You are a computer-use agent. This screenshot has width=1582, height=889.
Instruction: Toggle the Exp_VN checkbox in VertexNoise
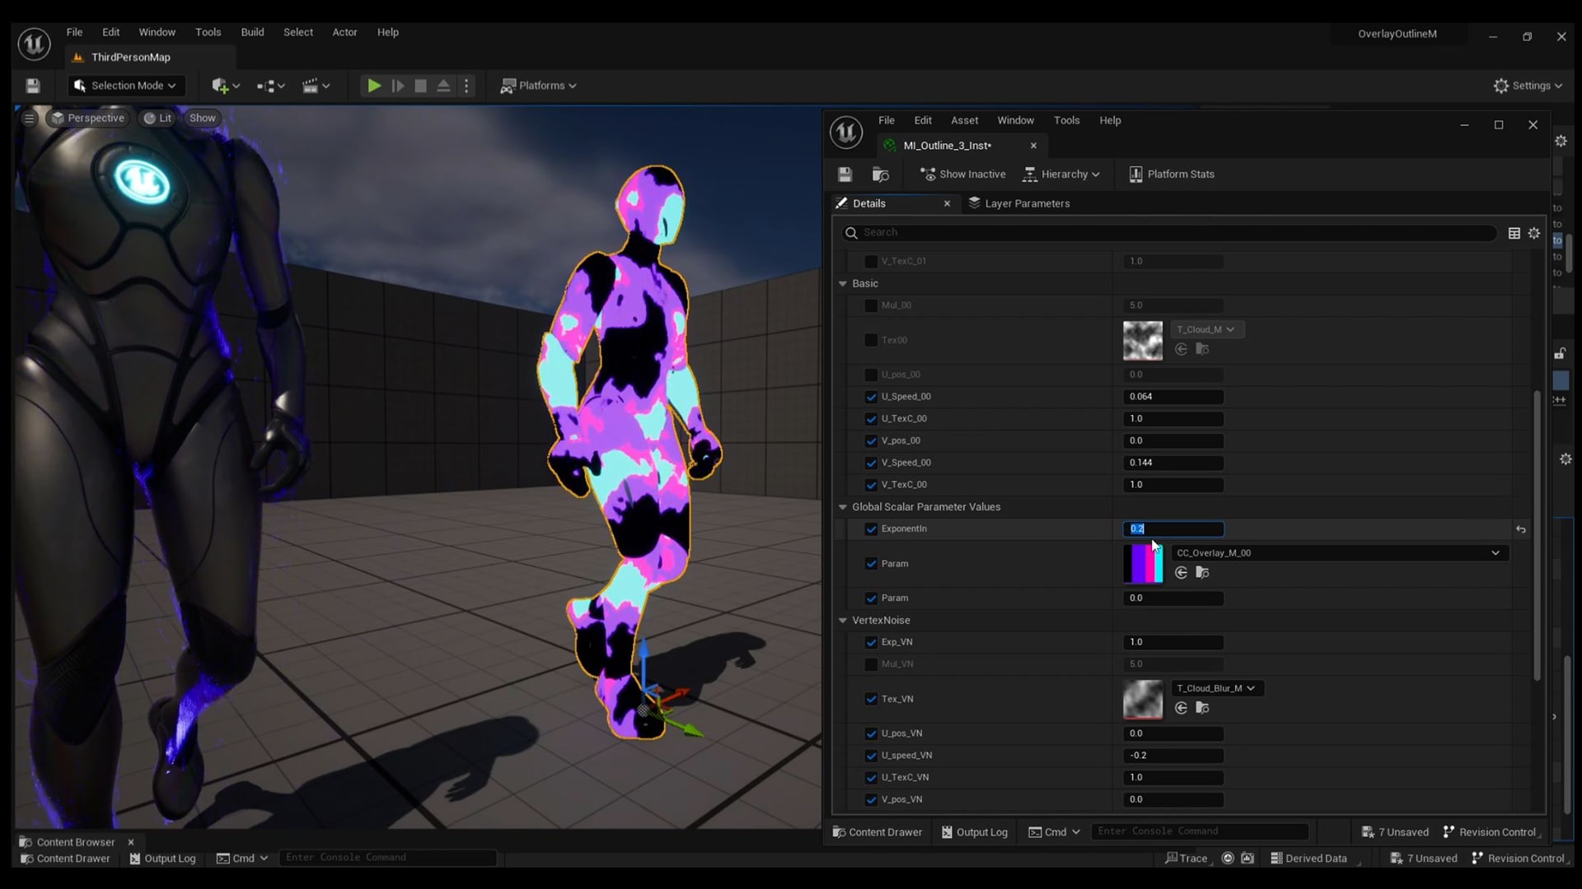coord(870,641)
